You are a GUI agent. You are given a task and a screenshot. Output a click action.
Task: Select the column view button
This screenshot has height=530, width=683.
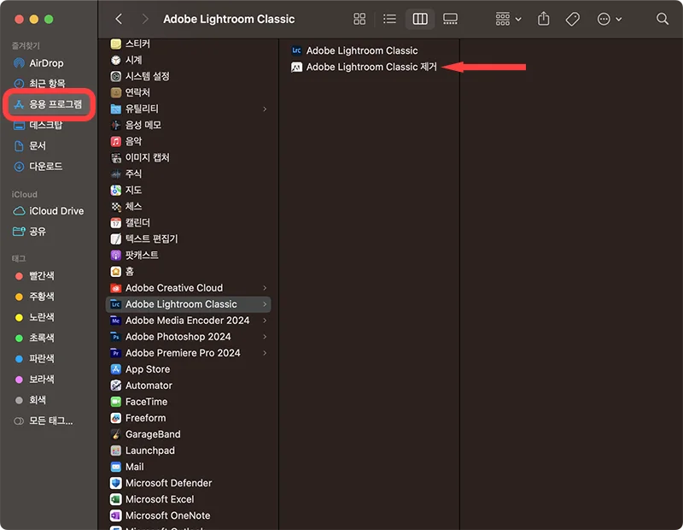(420, 19)
